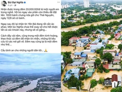This screenshot has height=92, width=122.
Task: Open the flooded houses aerial photo
Action: coord(91,46)
